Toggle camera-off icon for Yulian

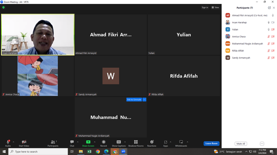click(x=273, y=29)
